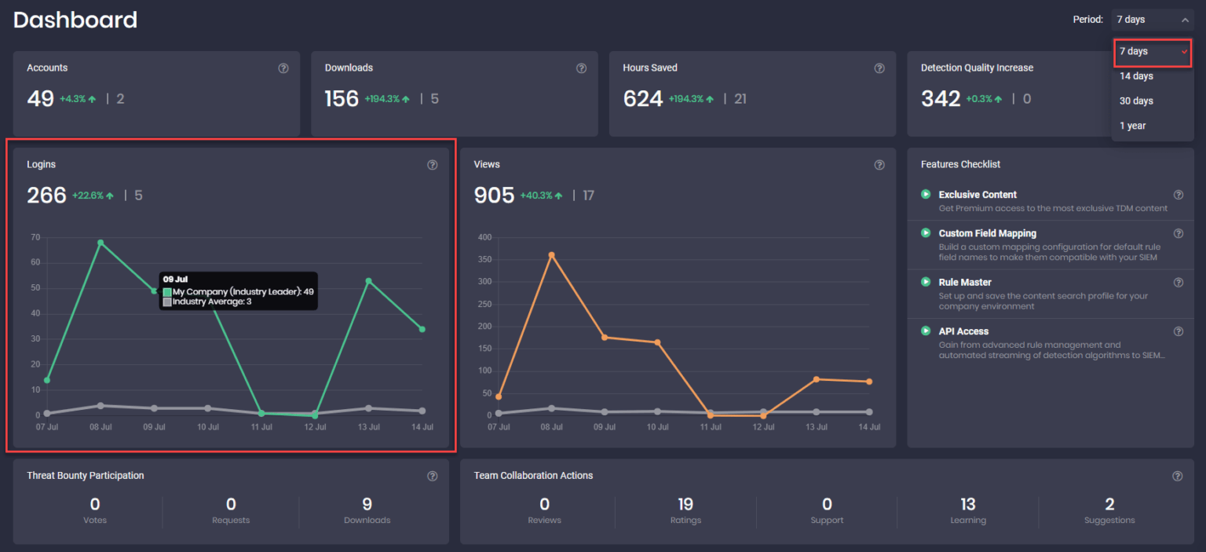Screen dimensions: 1206x552
Task: Click help icon on Detection Quality Increase
Action: coord(1178,68)
